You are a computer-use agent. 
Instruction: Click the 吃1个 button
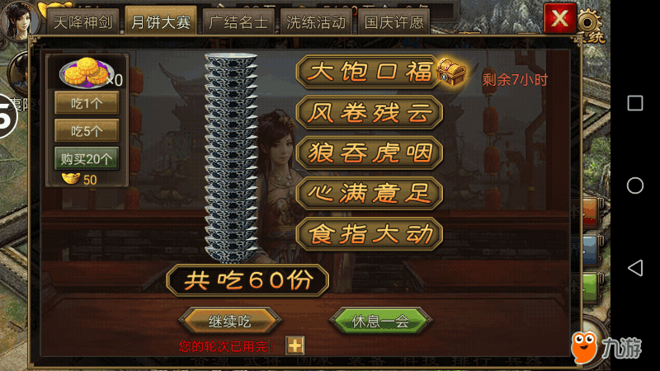click(x=87, y=103)
